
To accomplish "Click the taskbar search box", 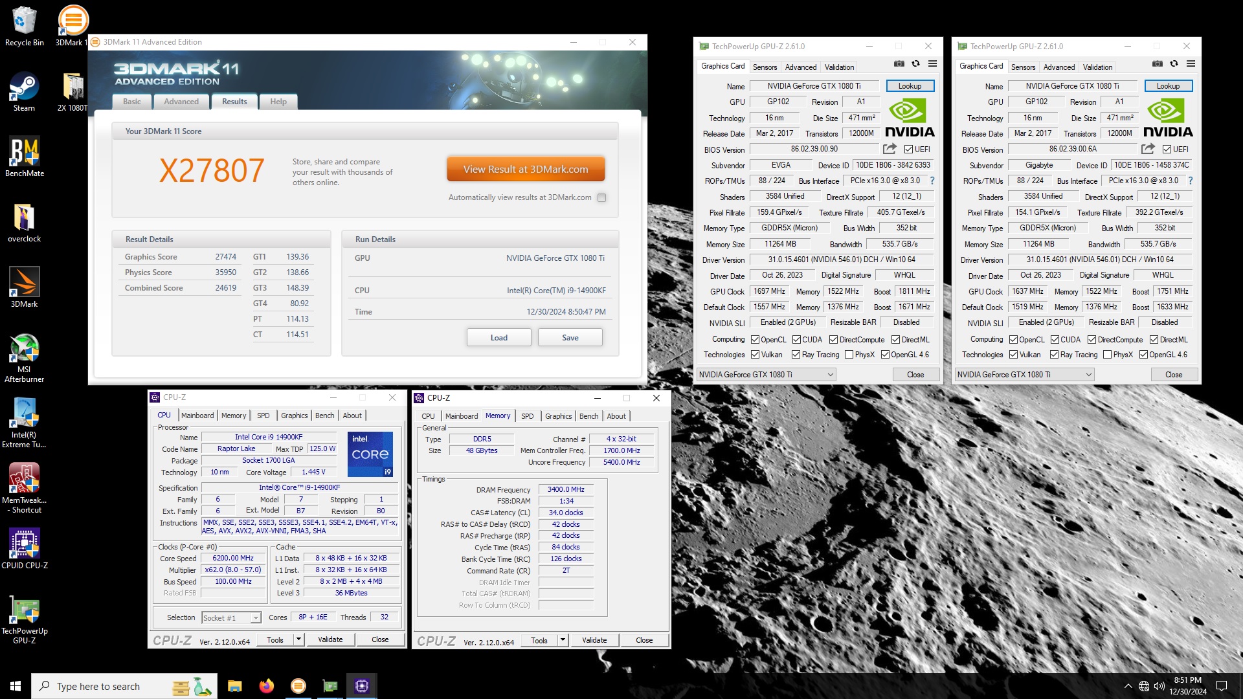I will pos(124,686).
